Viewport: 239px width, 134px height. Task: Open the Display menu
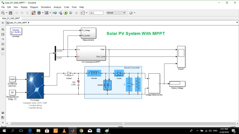24,7
